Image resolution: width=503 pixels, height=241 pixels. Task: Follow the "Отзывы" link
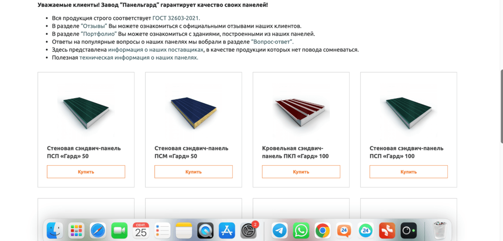(x=94, y=26)
